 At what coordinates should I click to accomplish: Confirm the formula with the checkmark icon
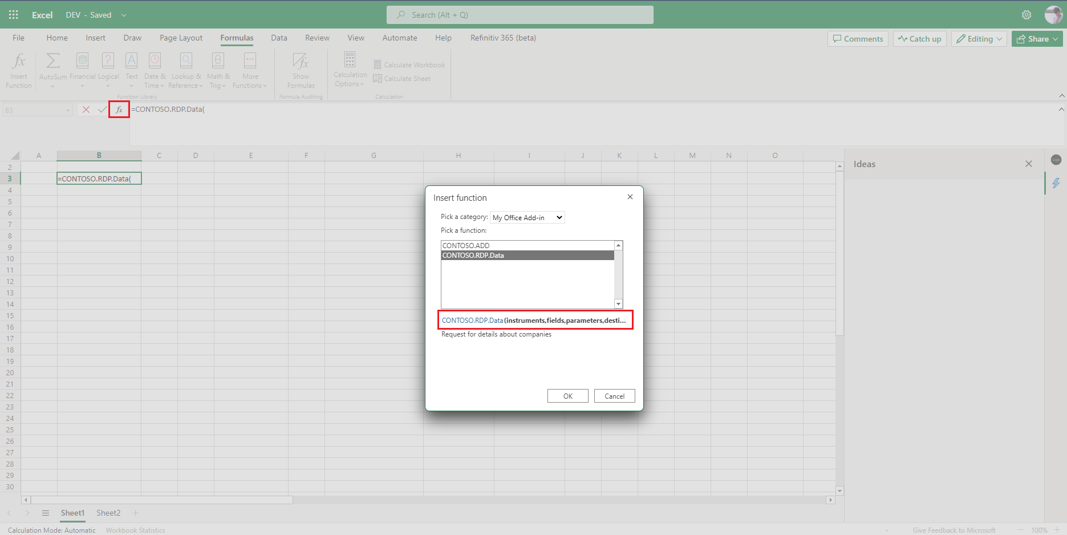pos(102,109)
